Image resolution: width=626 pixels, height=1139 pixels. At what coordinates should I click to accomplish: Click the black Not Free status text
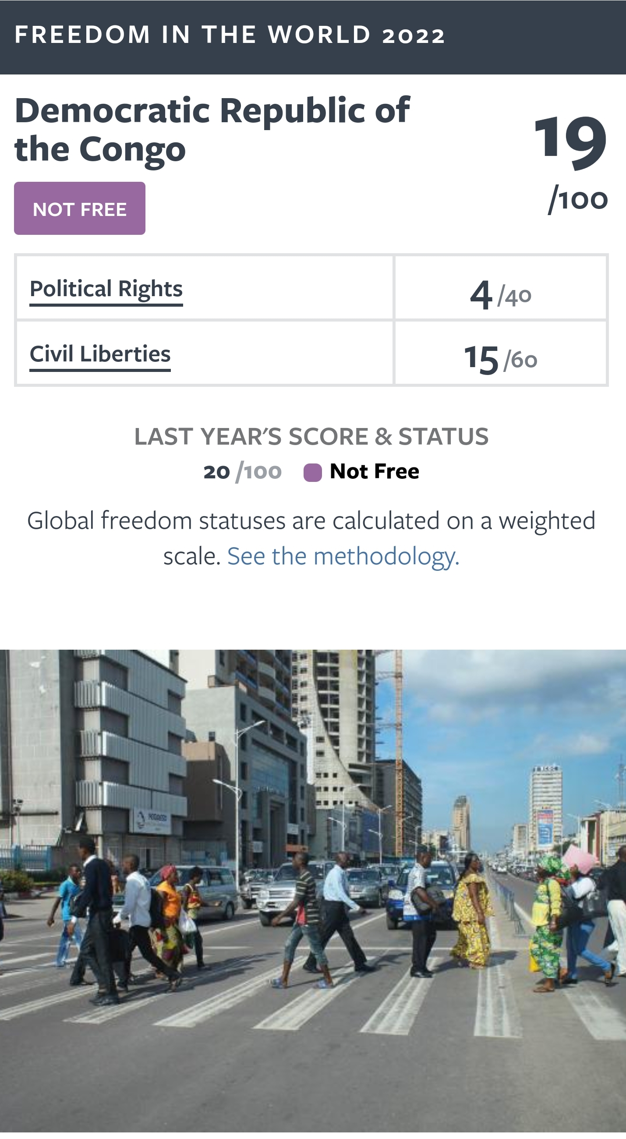point(375,471)
